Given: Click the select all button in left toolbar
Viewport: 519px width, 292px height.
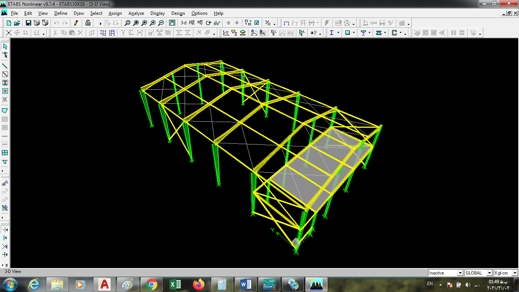Looking at the screenshot, I should (x=5, y=183).
